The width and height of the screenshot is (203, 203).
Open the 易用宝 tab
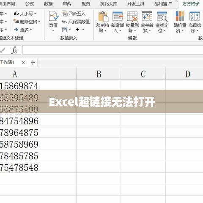pos(163,4)
